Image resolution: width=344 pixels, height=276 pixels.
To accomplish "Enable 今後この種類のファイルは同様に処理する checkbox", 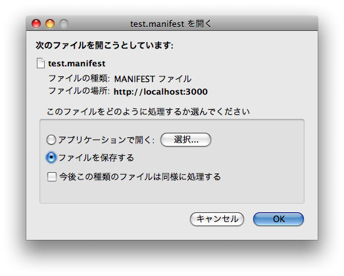I will [x=52, y=177].
